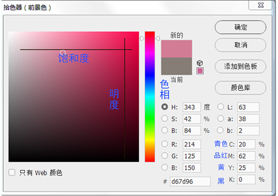Select the L lightness radio button
The height and width of the screenshot is (196, 278).
[x=221, y=107]
